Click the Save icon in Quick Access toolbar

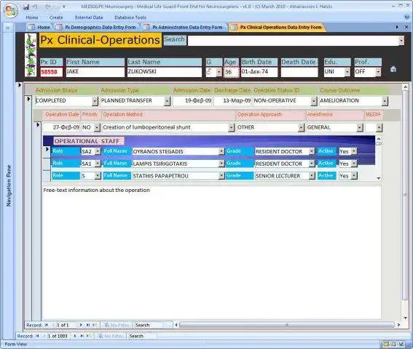tap(26, 7)
